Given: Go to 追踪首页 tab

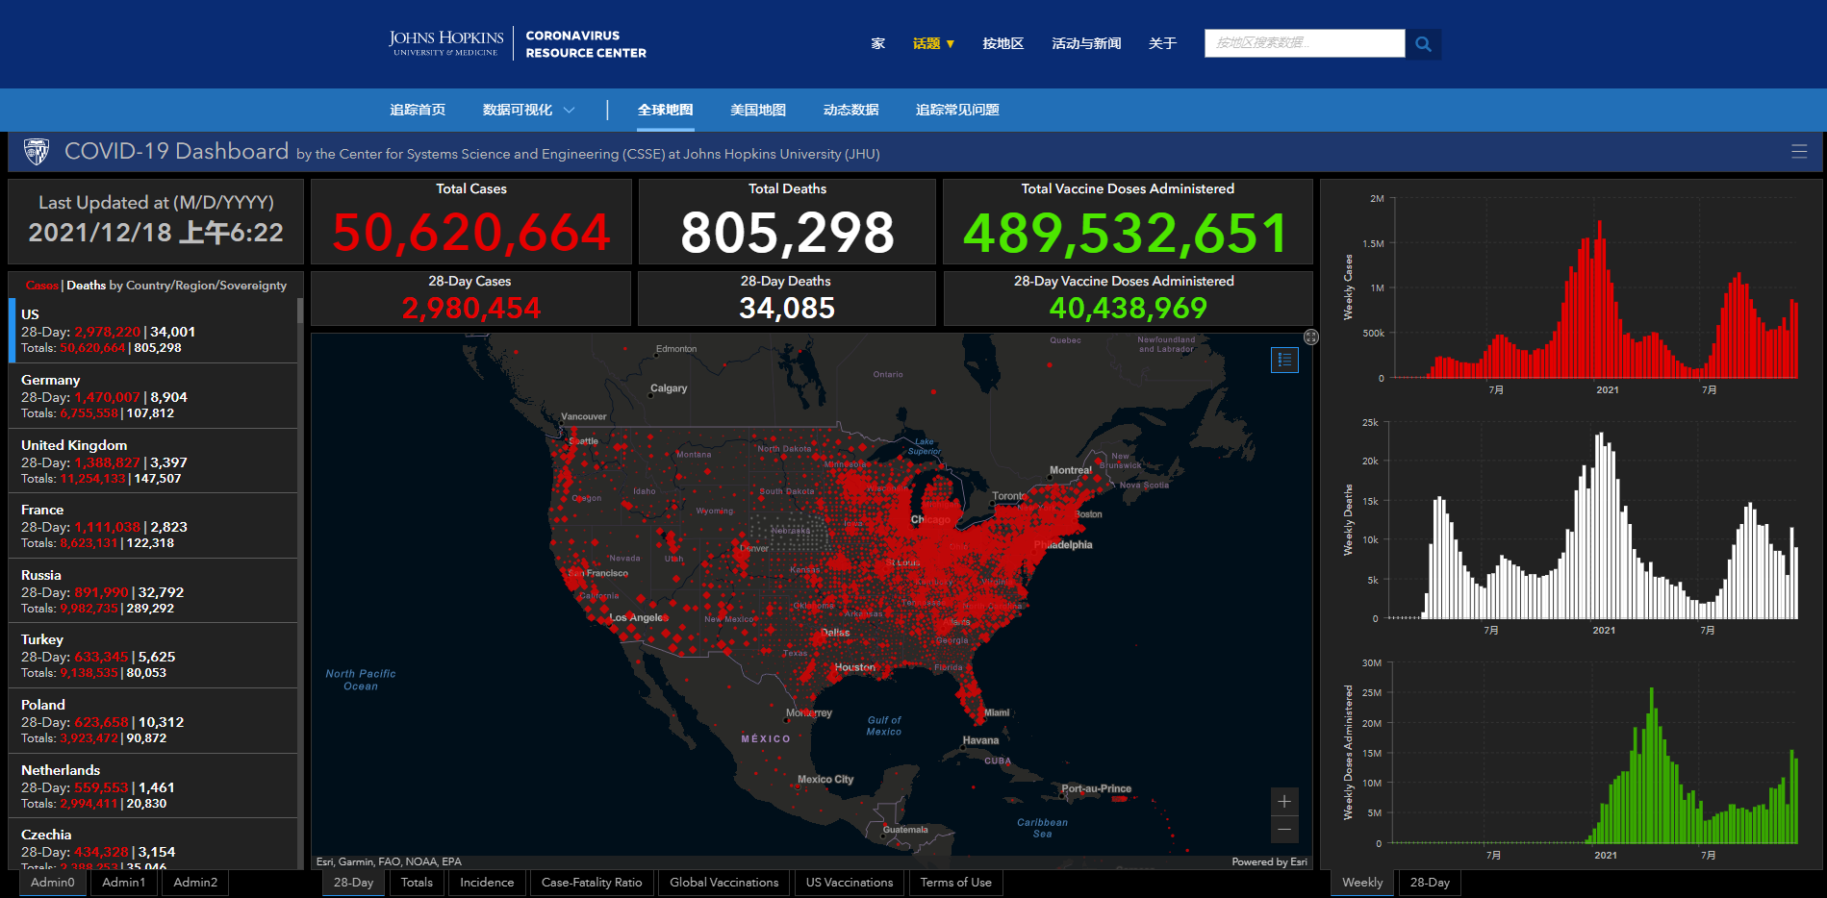Looking at the screenshot, I should click(x=418, y=110).
